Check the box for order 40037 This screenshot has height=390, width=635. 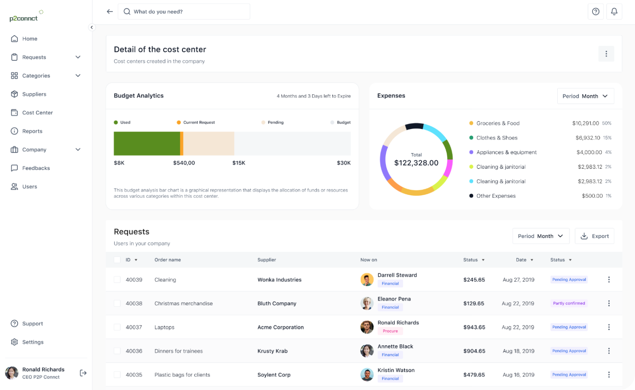pyautogui.click(x=117, y=327)
